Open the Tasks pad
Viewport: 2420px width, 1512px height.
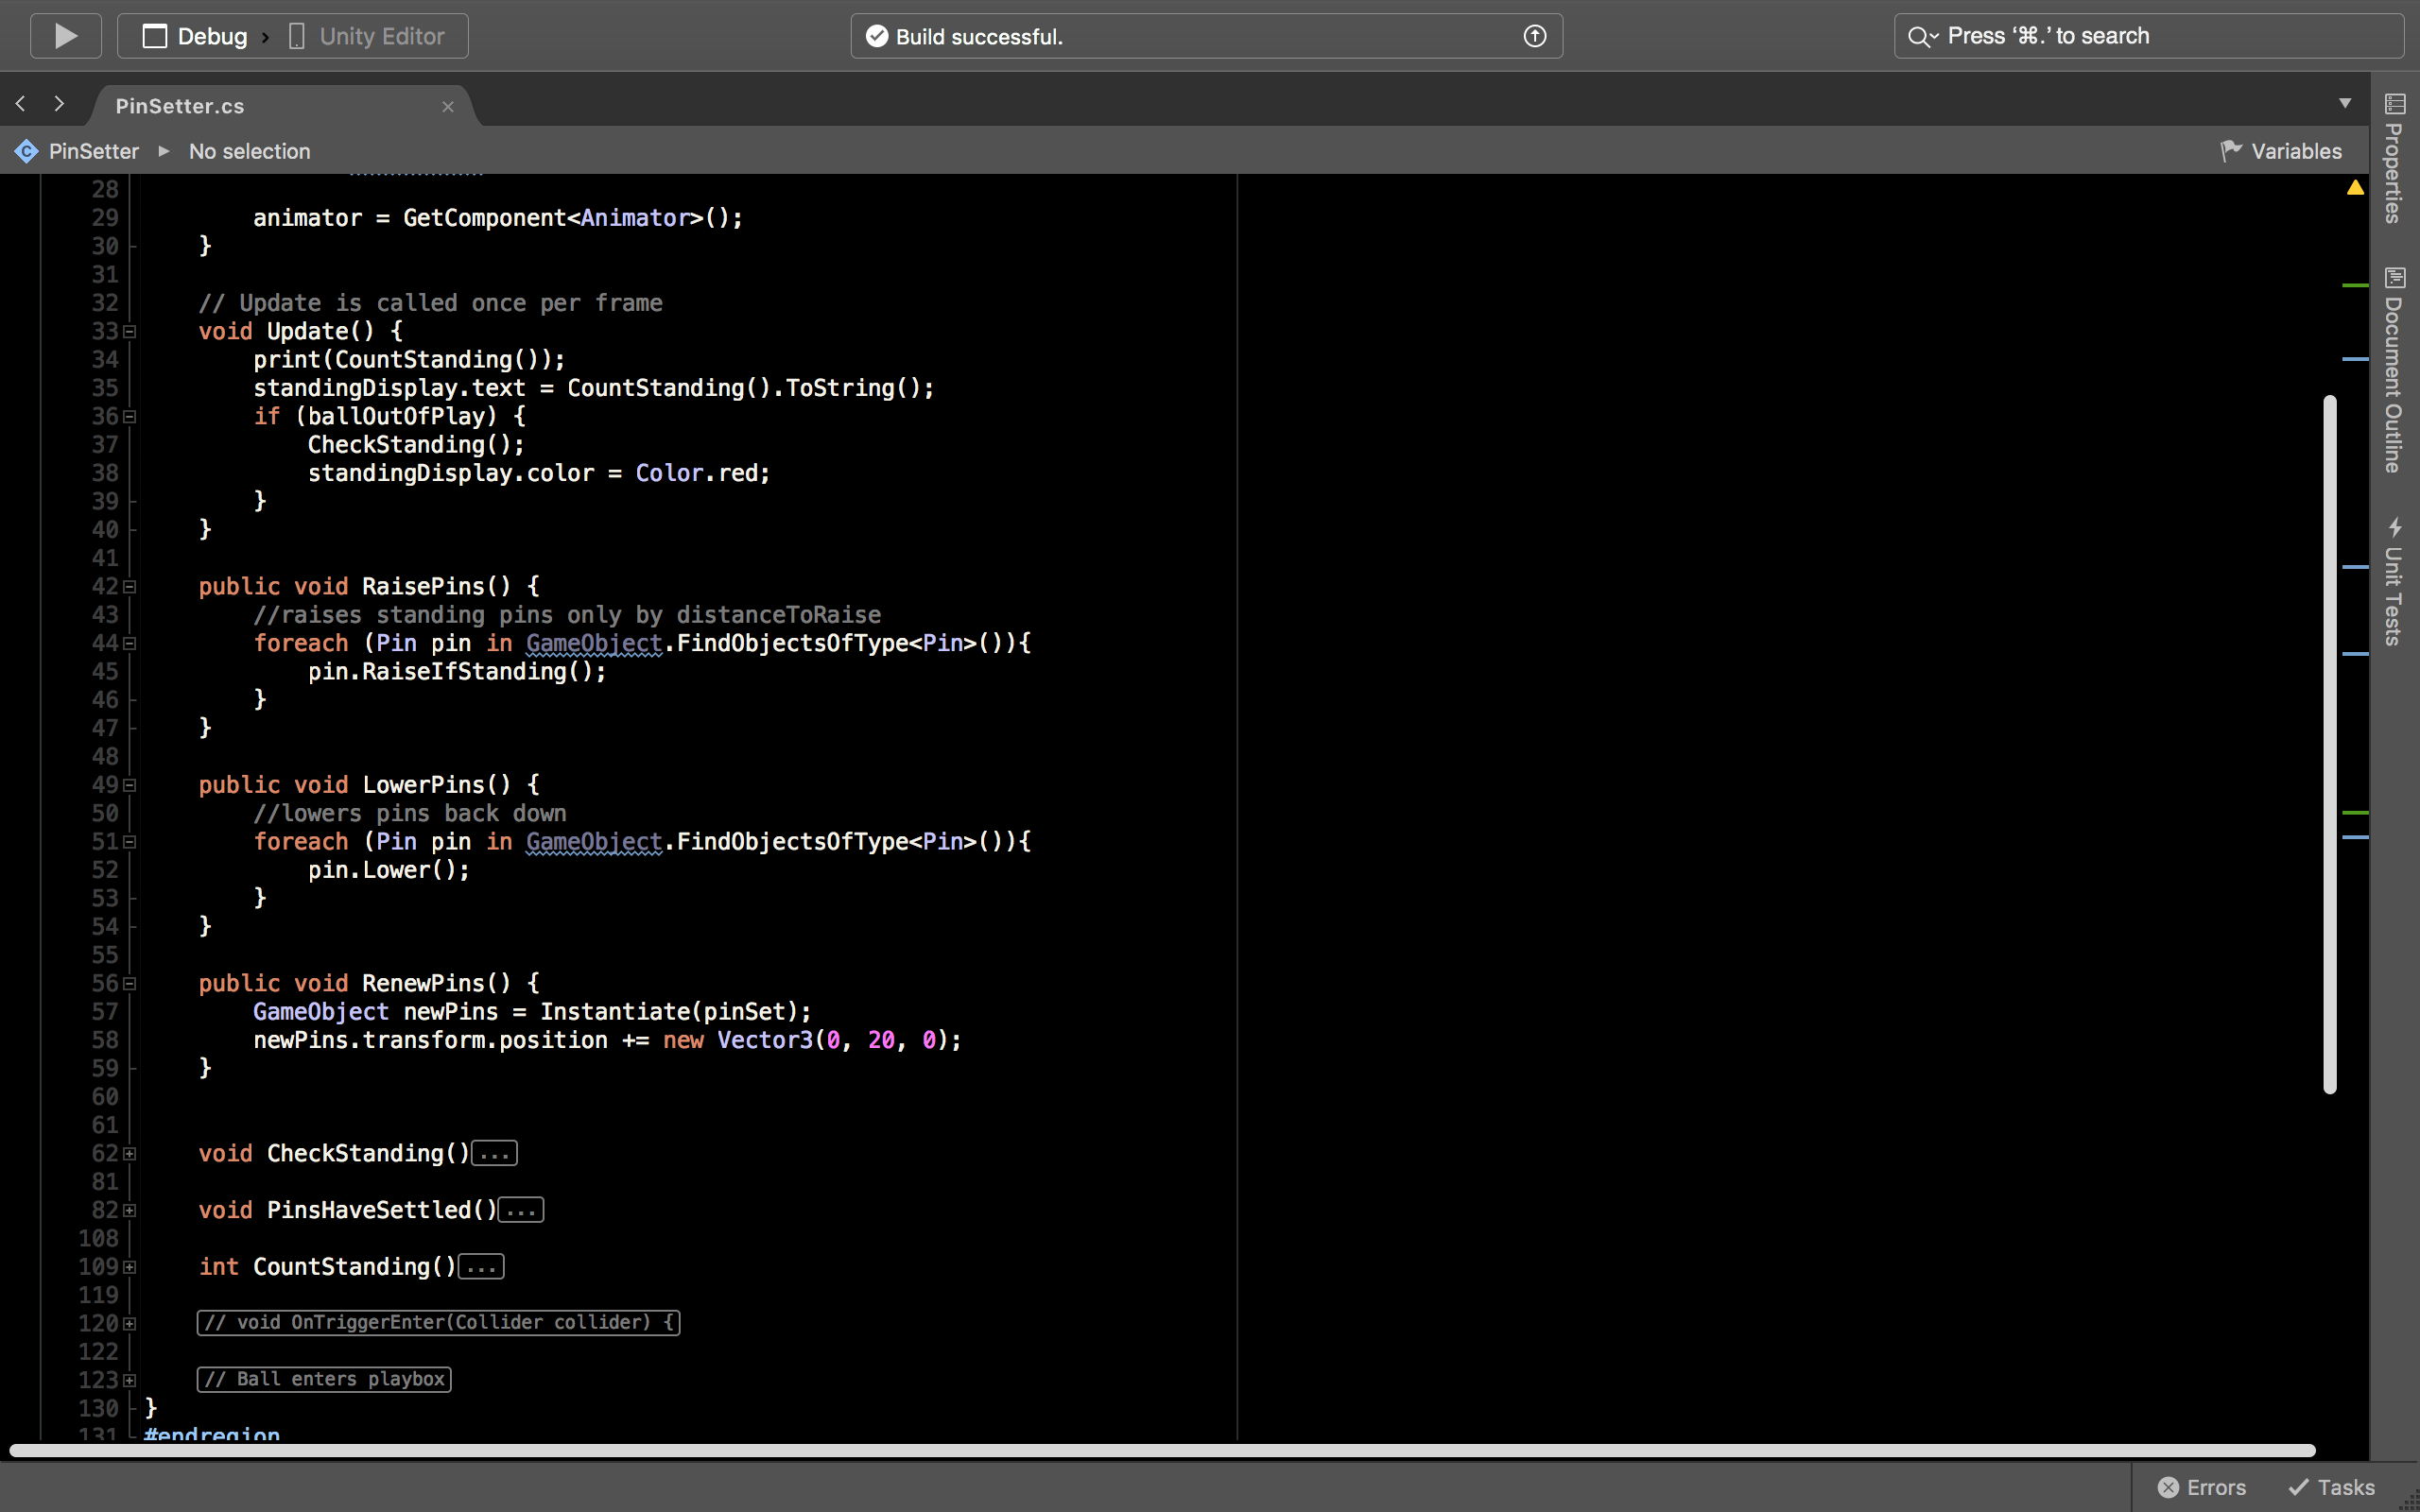2333,1487
